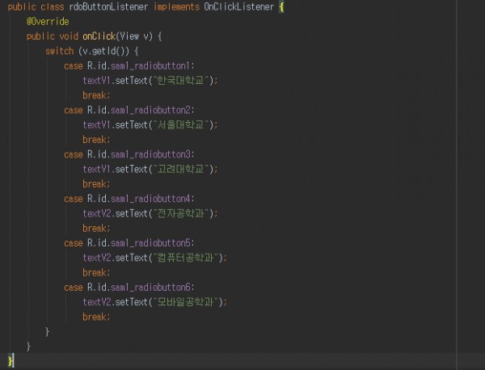Click setText on the 모바일공학과 line

coord(132,302)
